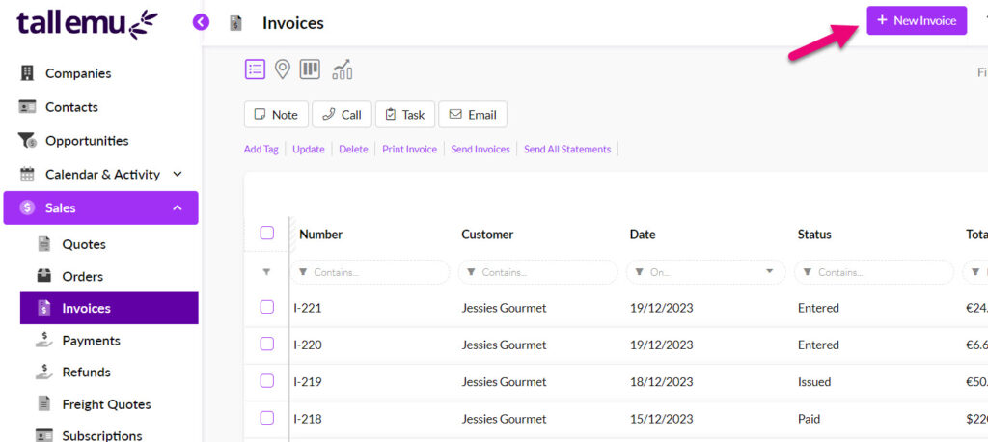Click the Note button

coord(276,114)
